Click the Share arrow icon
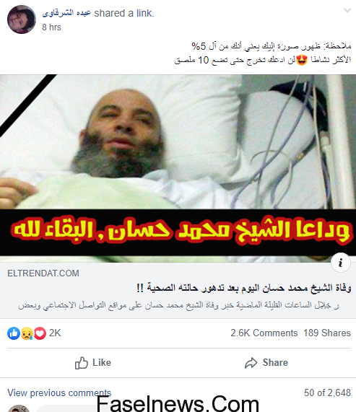356x412 pixels. coord(251,363)
